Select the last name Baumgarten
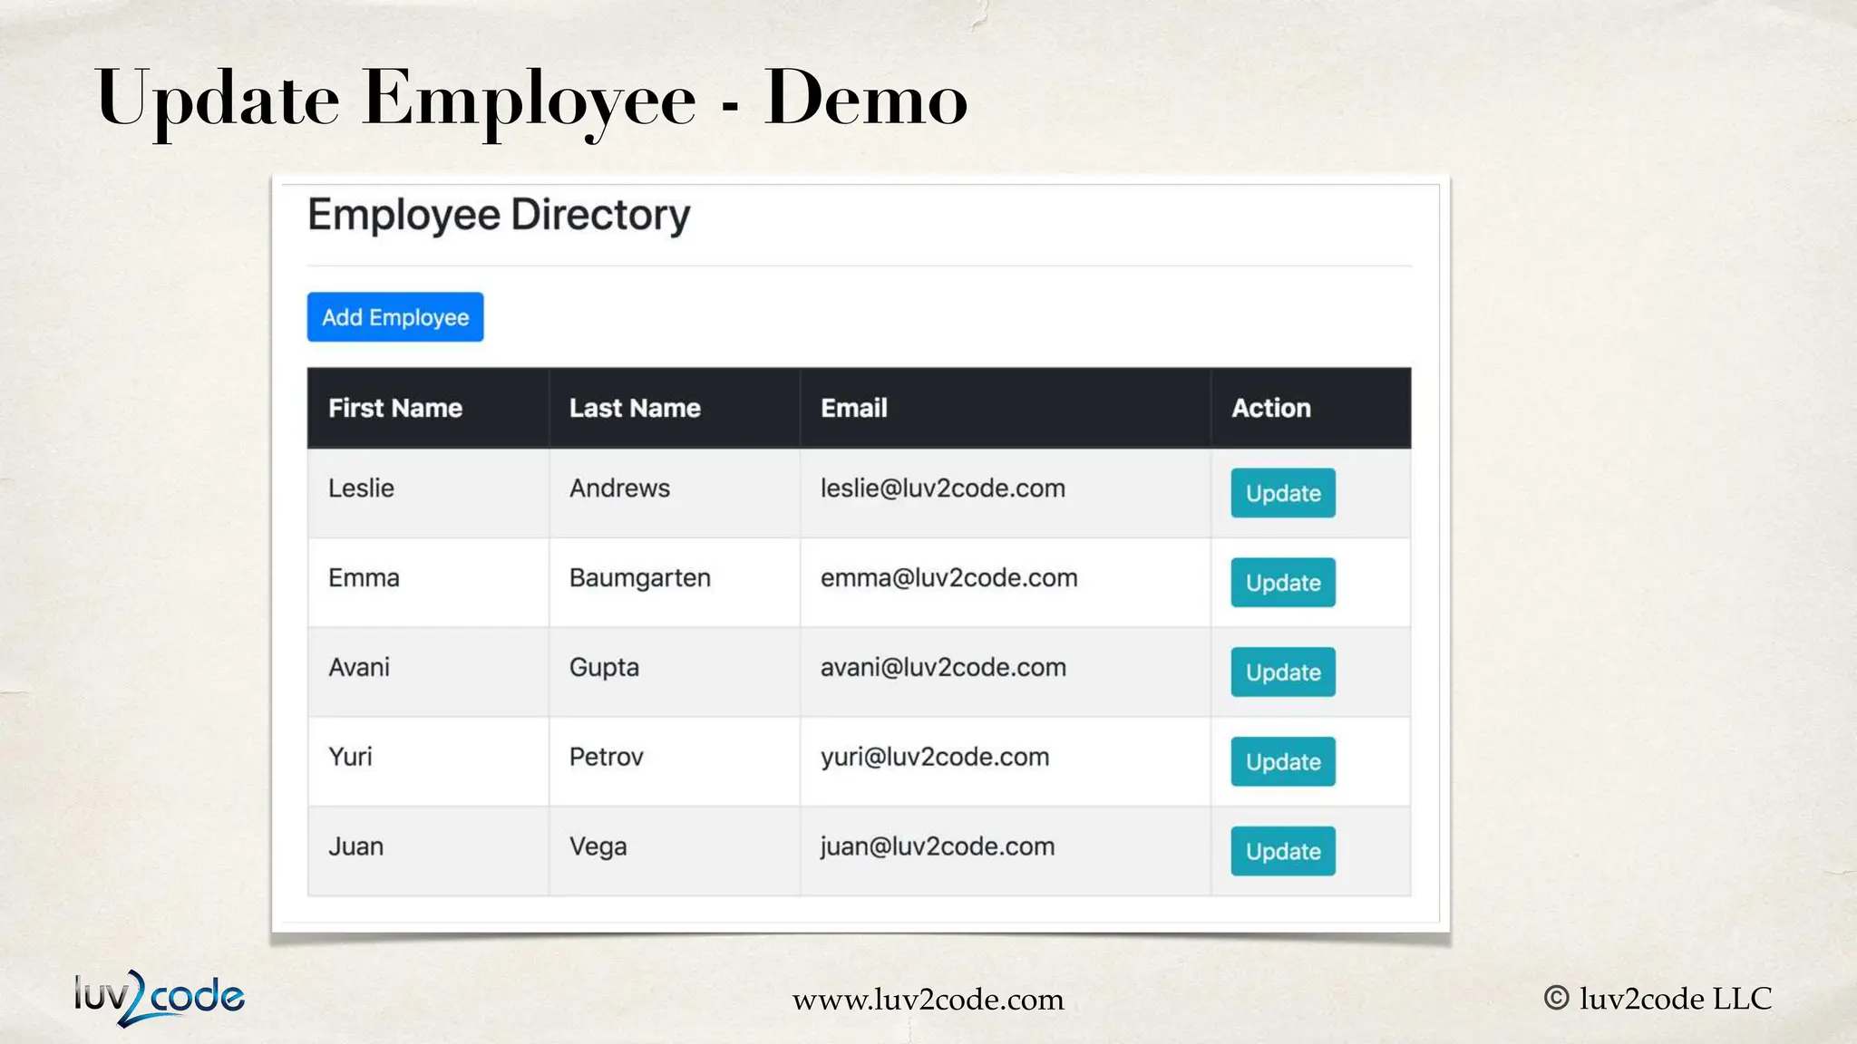Viewport: 1857px width, 1044px height. (640, 578)
